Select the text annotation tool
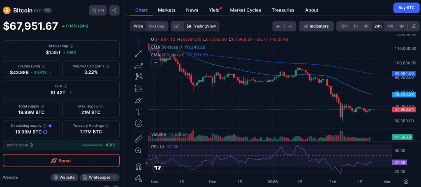Image resolution: width=421 pixels, height=187 pixels. point(139,112)
